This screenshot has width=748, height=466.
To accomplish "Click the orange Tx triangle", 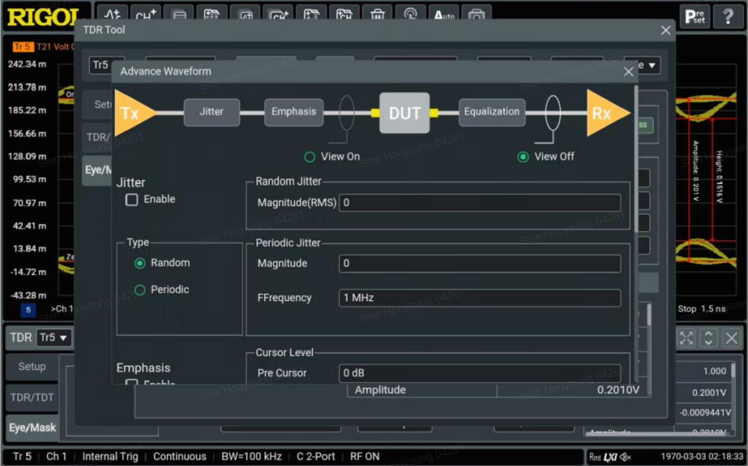I will tap(134, 113).
